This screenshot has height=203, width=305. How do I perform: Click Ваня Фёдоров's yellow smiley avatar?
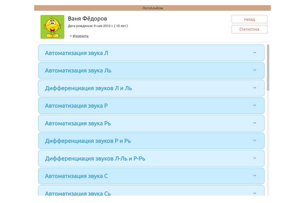(x=52, y=27)
